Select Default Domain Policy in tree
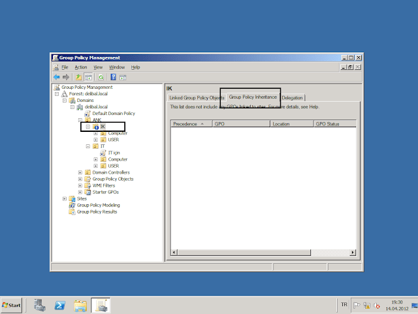The width and height of the screenshot is (418, 314). [113, 113]
